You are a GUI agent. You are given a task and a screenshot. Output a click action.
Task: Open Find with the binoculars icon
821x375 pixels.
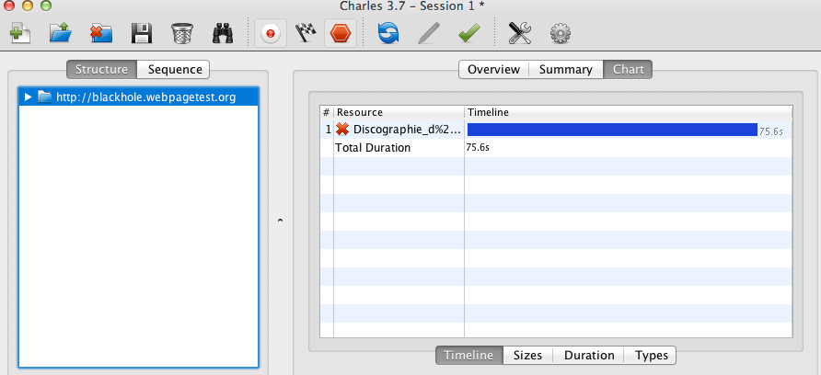point(223,34)
